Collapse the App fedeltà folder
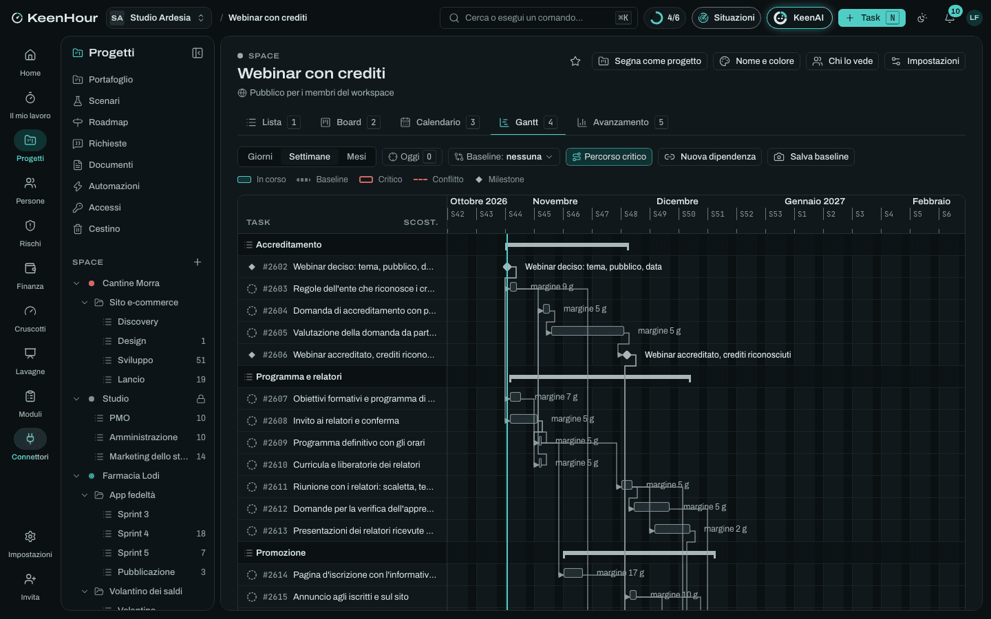The width and height of the screenshot is (991, 619). [85, 495]
